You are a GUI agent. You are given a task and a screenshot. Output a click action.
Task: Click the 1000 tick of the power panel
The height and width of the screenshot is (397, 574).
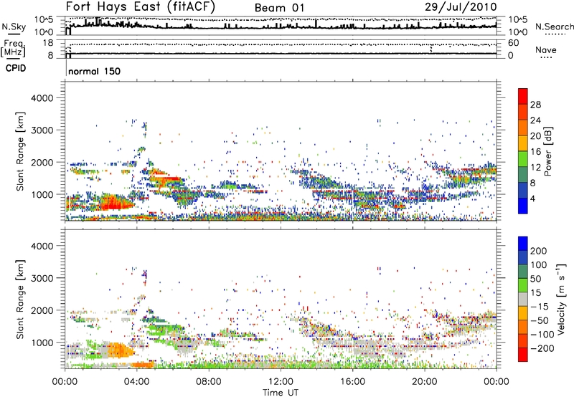pyautogui.click(x=42, y=194)
